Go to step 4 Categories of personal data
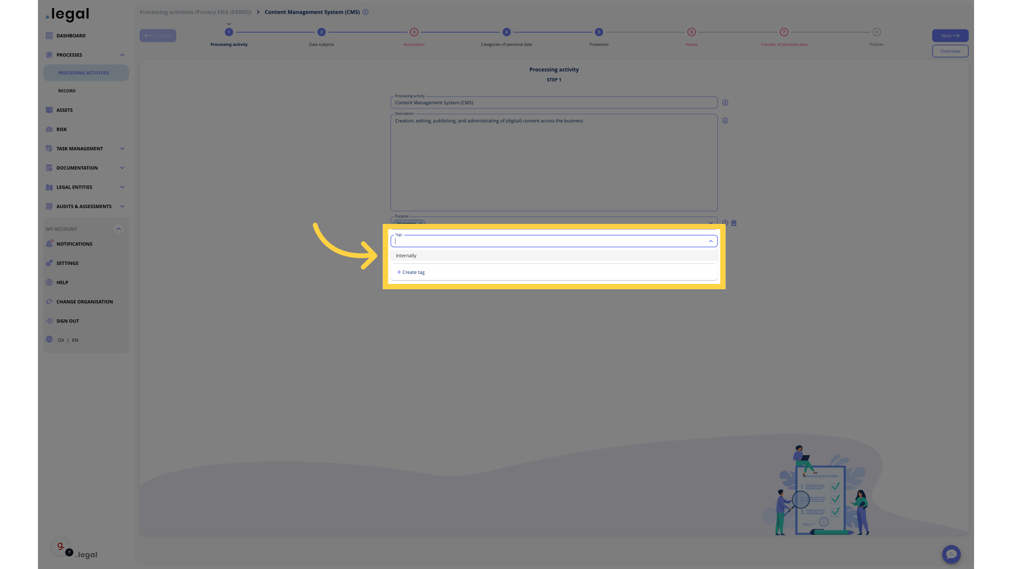This screenshot has width=1012, height=569. click(x=507, y=32)
